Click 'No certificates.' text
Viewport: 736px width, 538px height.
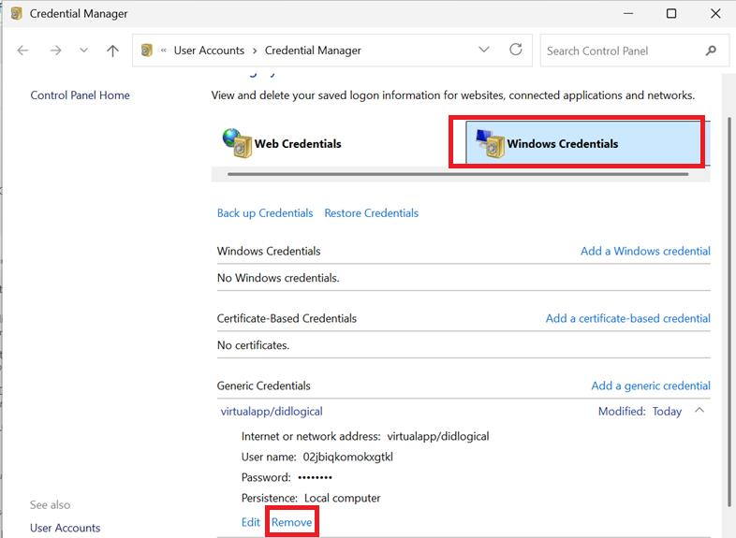coord(253,345)
